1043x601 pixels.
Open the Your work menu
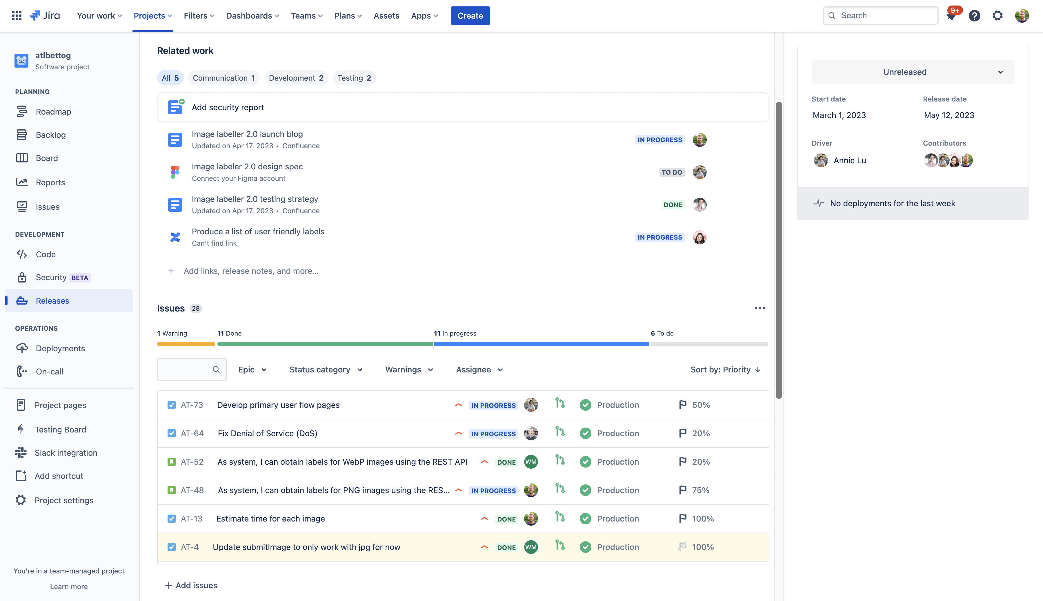(99, 16)
